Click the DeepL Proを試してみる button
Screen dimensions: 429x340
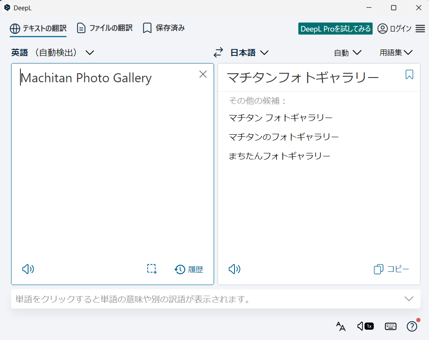pos(335,29)
